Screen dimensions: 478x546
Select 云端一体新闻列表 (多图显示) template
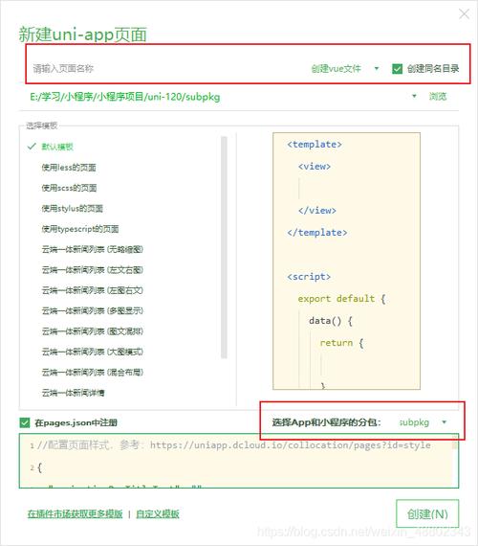coord(93,311)
